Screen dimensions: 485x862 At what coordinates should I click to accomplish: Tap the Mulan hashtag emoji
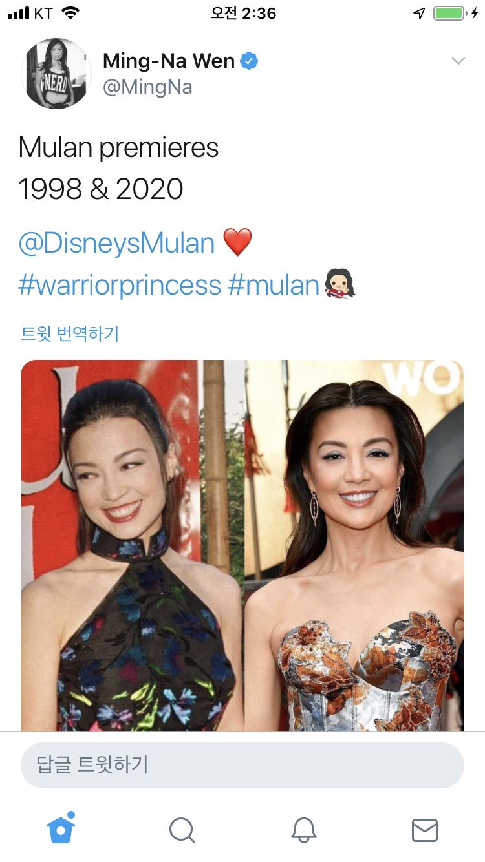pos(339,285)
